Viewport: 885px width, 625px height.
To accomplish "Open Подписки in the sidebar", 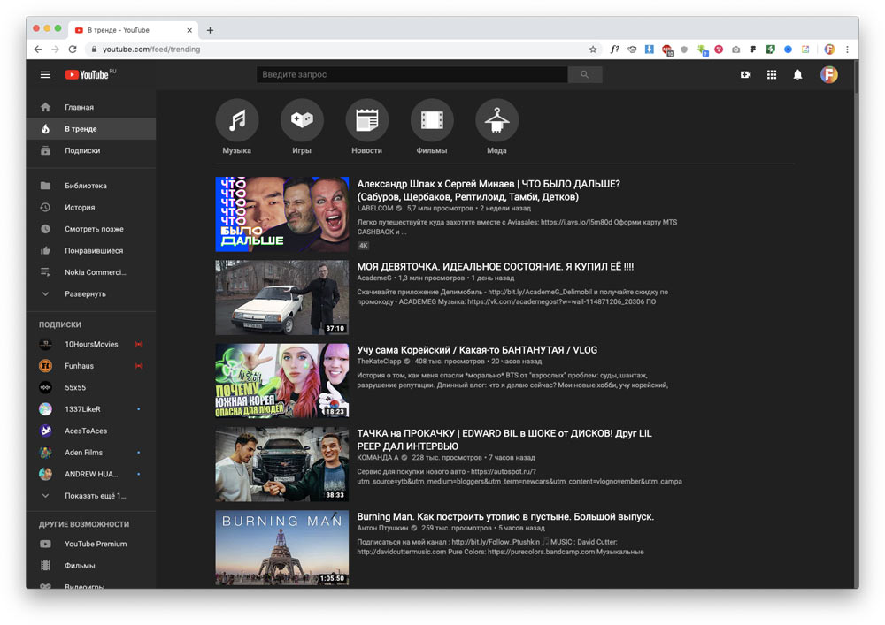I will 81,150.
